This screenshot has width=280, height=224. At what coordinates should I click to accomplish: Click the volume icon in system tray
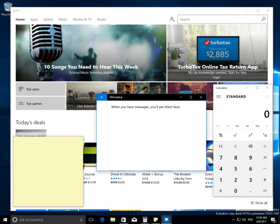(244, 220)
